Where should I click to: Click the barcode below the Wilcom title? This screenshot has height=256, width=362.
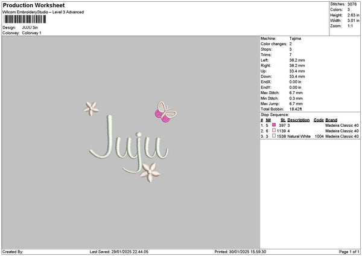(25, 19)
